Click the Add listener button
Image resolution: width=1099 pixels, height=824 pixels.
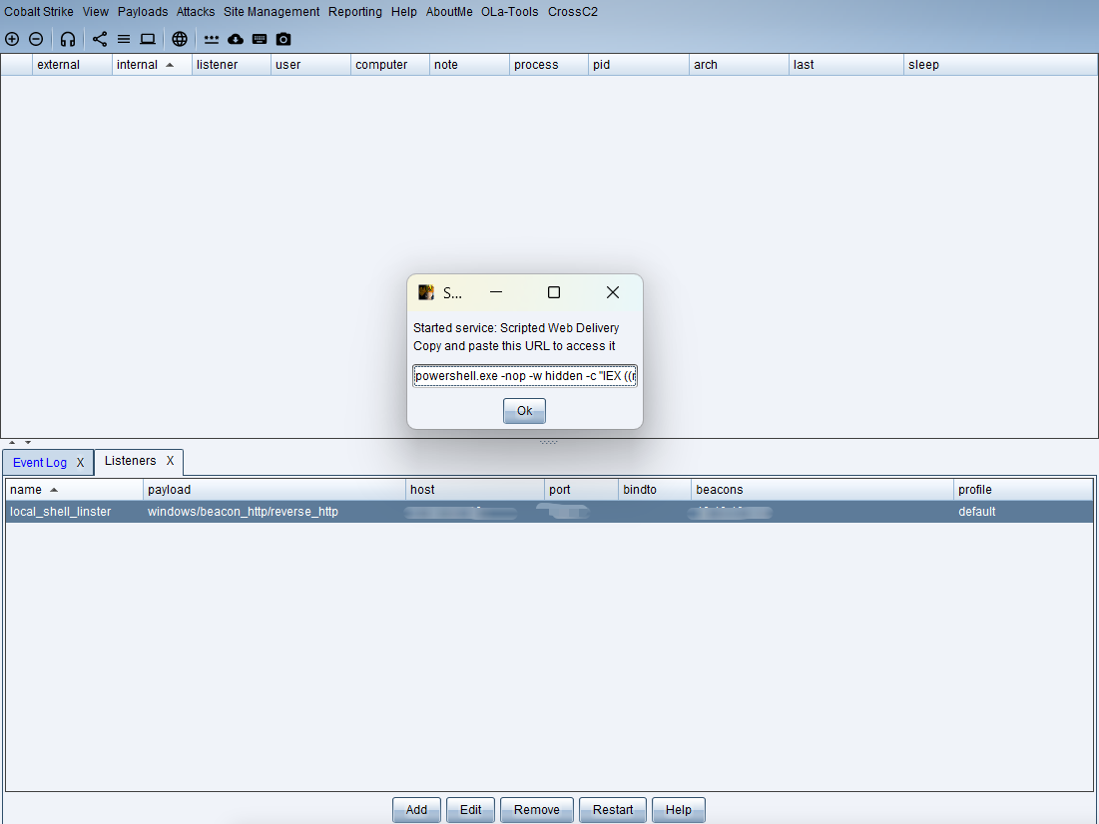tap(416, 809)
